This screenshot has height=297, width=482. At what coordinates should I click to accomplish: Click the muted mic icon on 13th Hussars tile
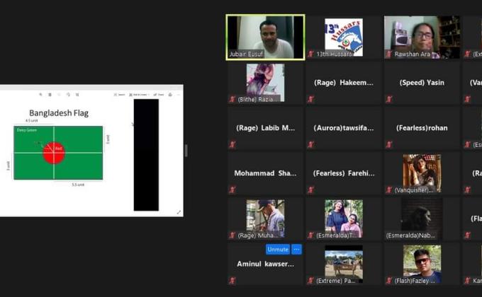point(310,54)
